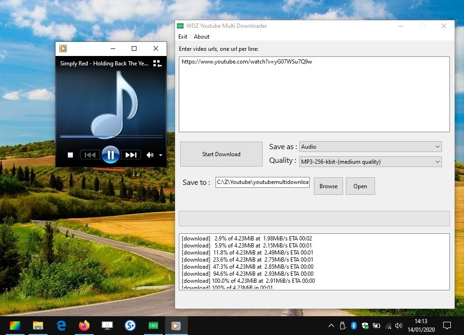Open the About menu
The width and height of the screenshot is (464, 335).
pos(201,36)
